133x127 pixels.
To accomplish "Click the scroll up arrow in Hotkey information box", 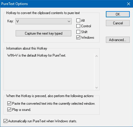I will [x=96, y=56].
